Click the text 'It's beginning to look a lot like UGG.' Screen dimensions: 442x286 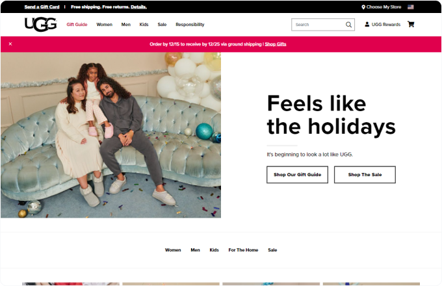[x=310, y=155]
